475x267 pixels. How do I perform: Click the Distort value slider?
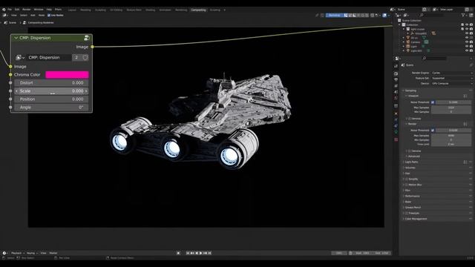click(51, 83)
